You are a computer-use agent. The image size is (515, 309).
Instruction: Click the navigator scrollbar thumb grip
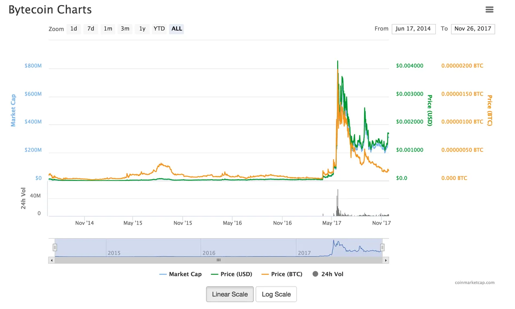218,260
